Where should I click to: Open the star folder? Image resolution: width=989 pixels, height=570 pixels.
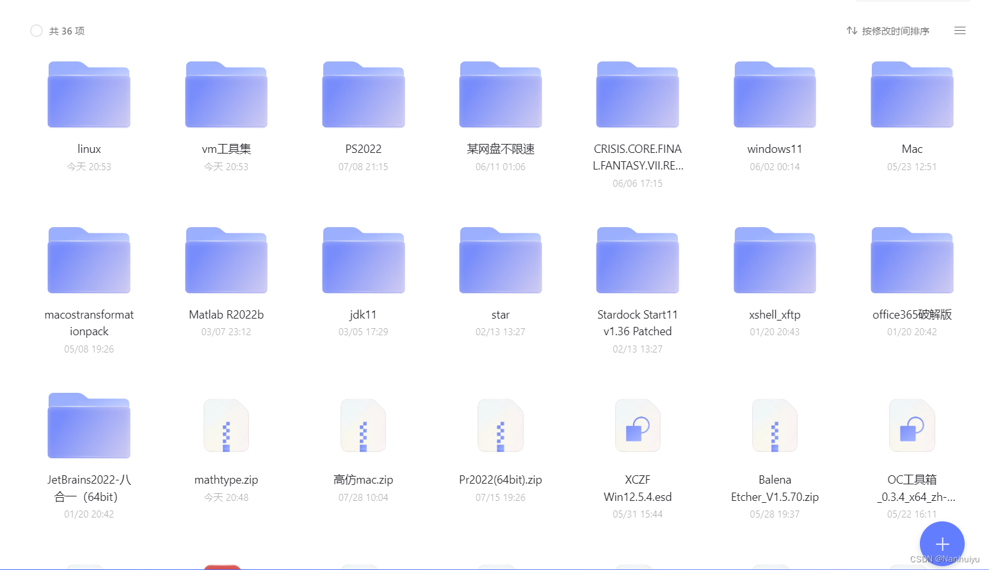pyautogui.click(x=501, y=260)
